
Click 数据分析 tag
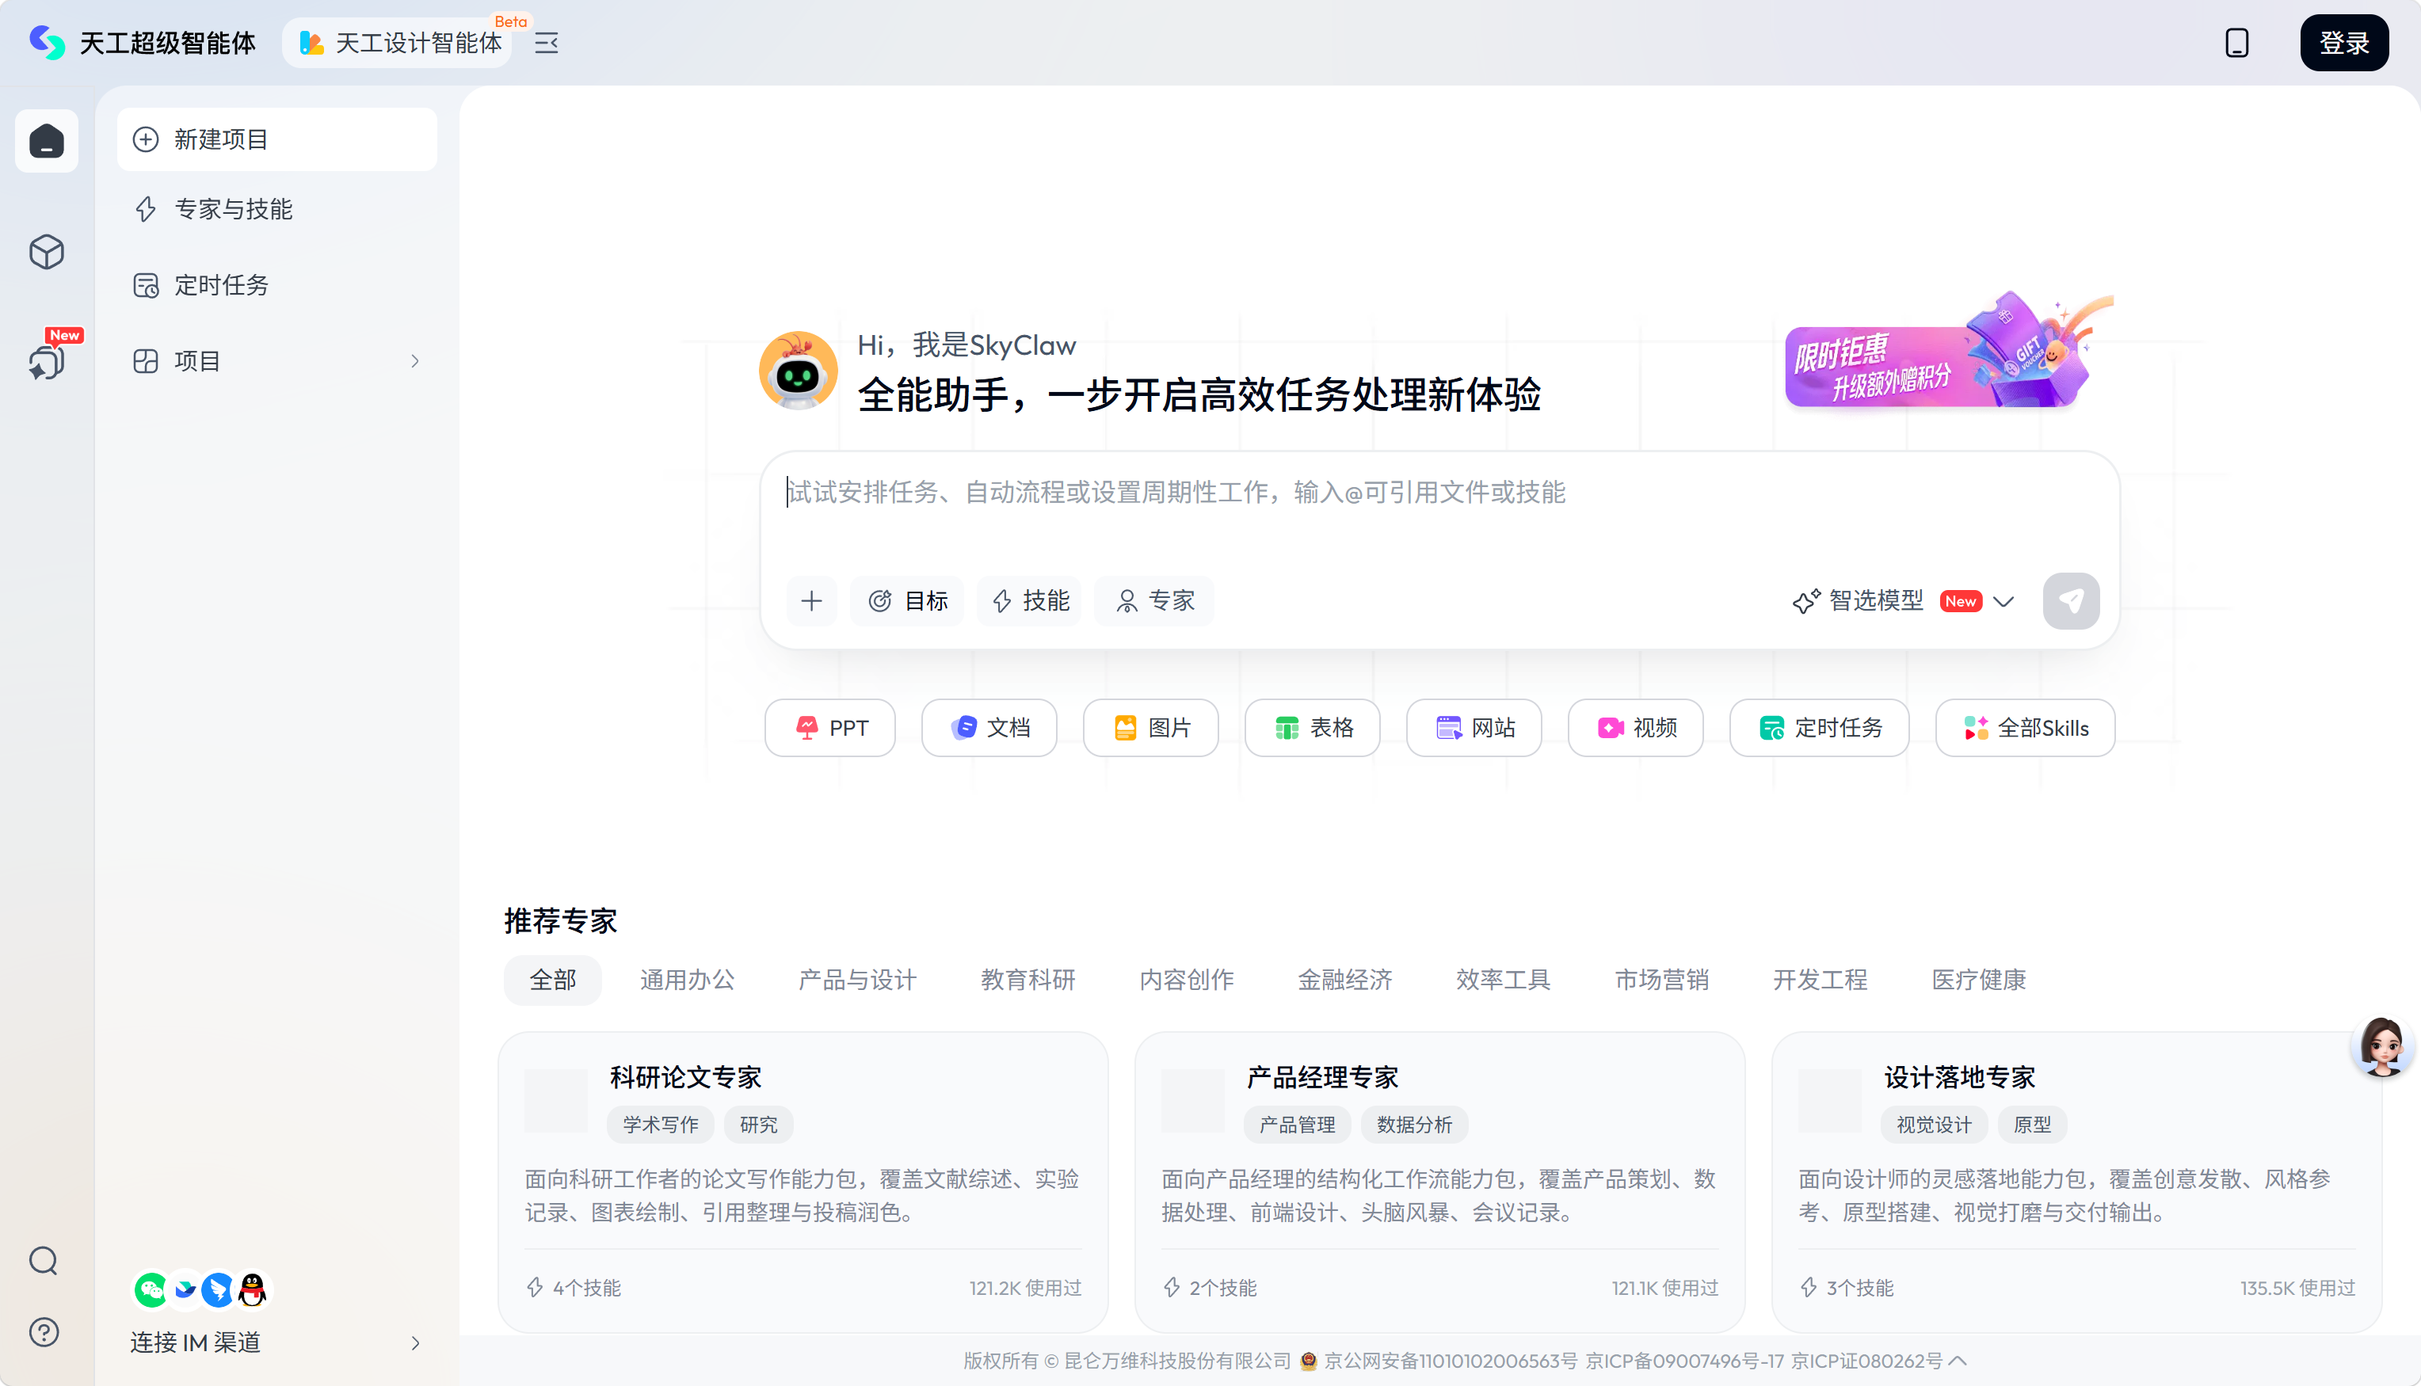pos(1414,1124)
